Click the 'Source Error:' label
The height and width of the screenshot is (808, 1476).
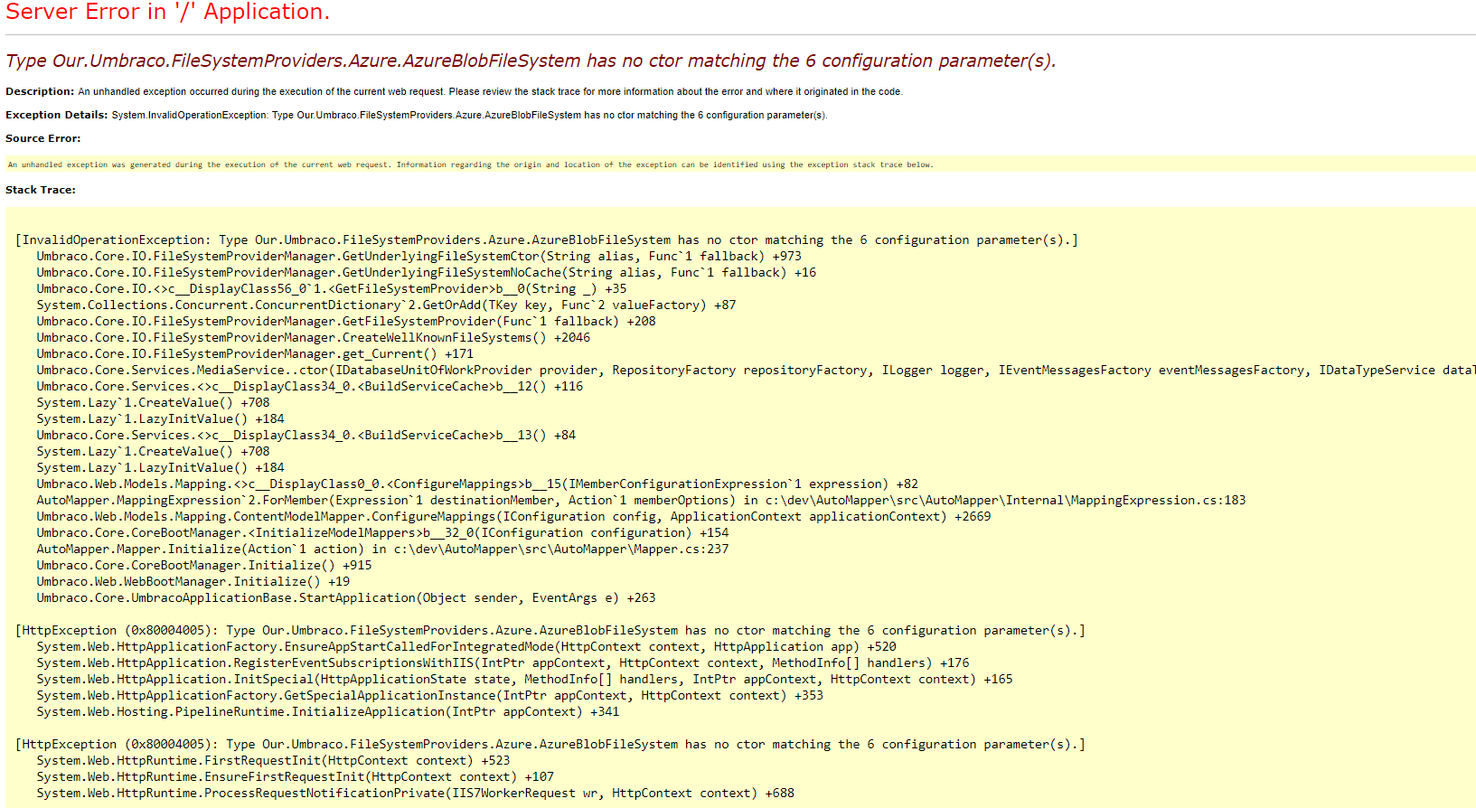42,138
